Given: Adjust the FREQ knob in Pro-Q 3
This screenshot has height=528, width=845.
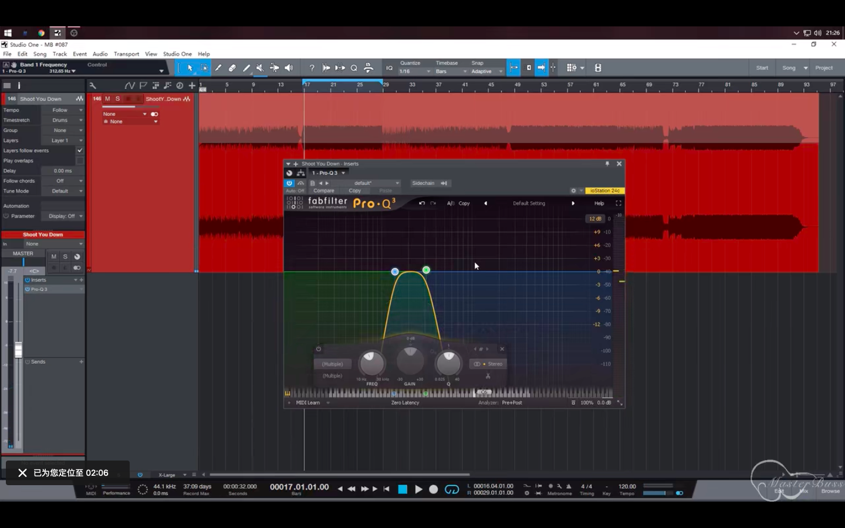Looking at the screenshot, I should click(x=371, y=363).
